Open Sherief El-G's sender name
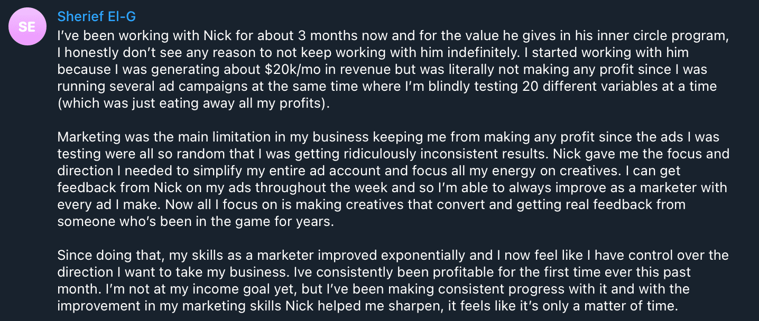 coord(97,17)
